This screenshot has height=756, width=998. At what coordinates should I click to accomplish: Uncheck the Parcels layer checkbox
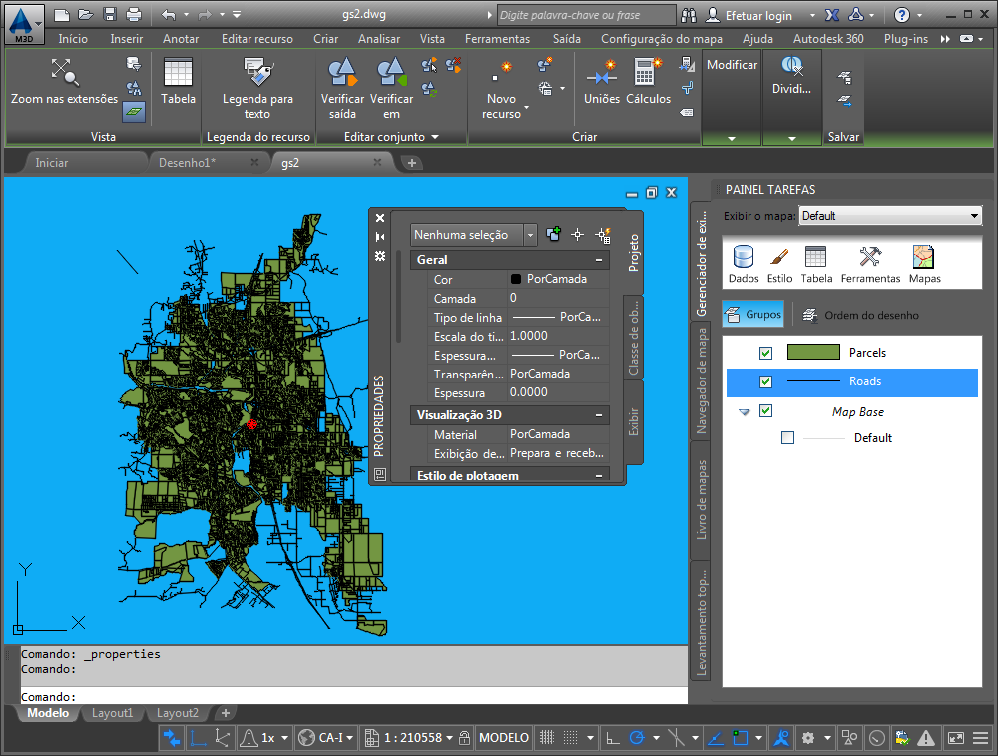coord(765,353)
